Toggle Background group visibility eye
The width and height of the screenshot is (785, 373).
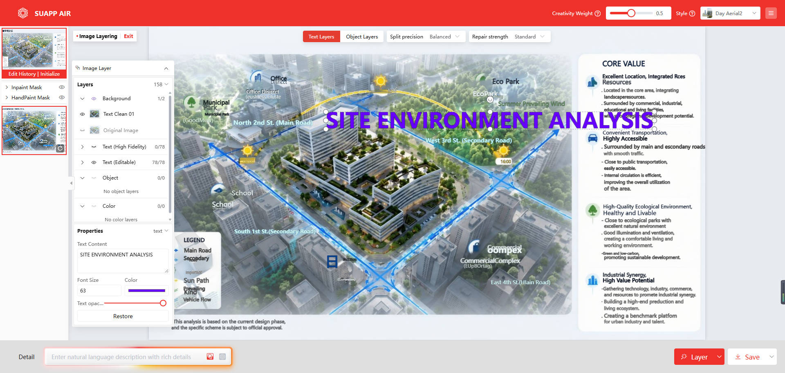click(x=94, y=99)
